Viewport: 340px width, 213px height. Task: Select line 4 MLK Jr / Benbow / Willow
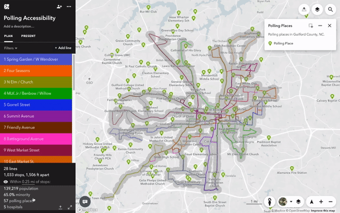[x=36, y=93]
